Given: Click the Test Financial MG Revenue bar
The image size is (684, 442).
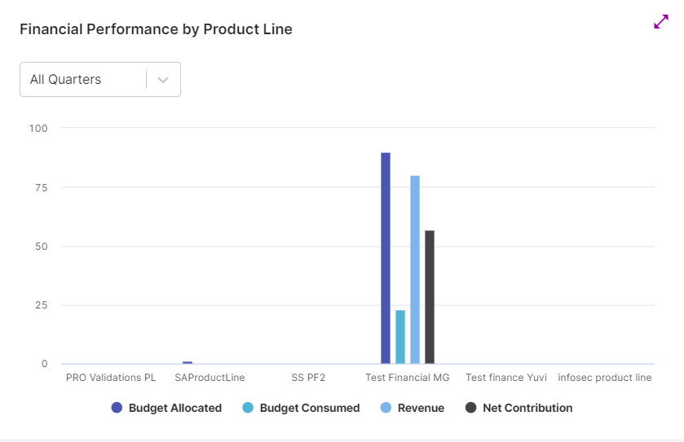Looking at the screenshot, I should tap(415, 269).
